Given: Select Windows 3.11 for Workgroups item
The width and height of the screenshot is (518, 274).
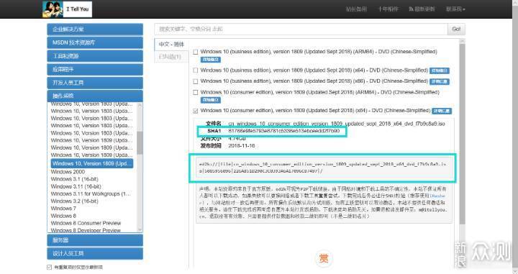Looking at the screenshot, I should [91, 193].
